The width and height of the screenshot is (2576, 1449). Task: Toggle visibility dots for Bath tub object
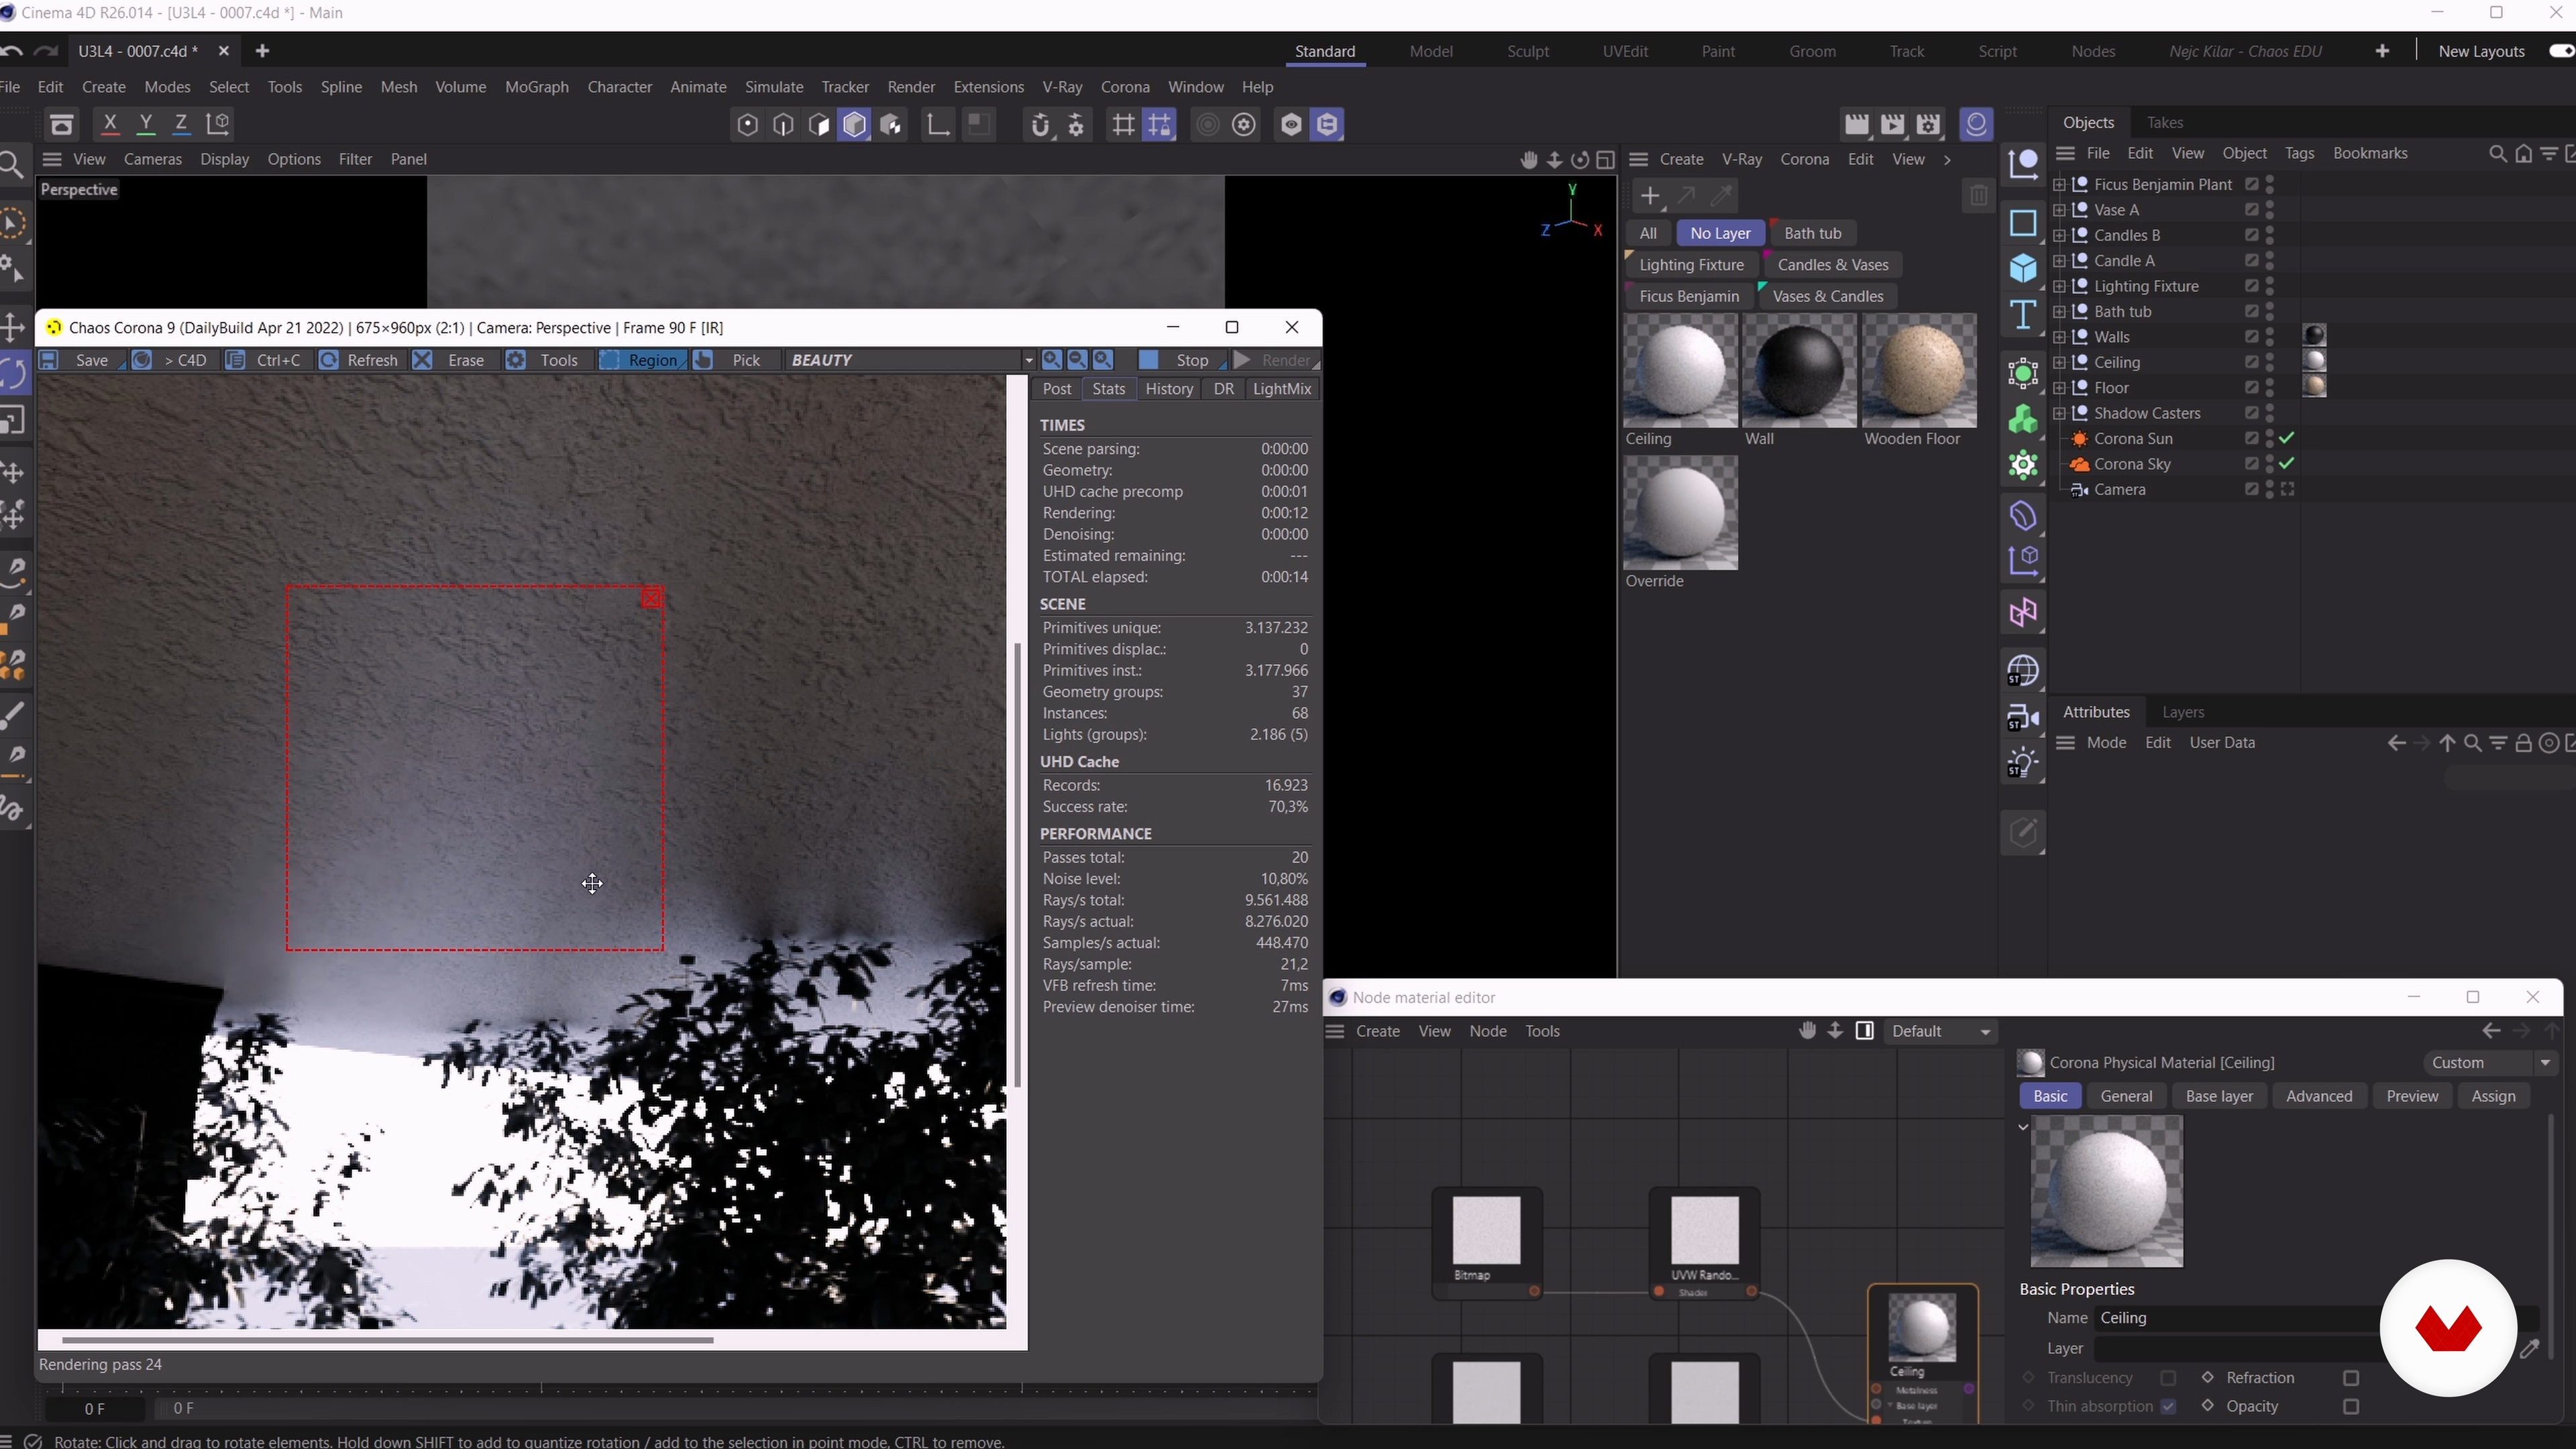point(2270,312)
